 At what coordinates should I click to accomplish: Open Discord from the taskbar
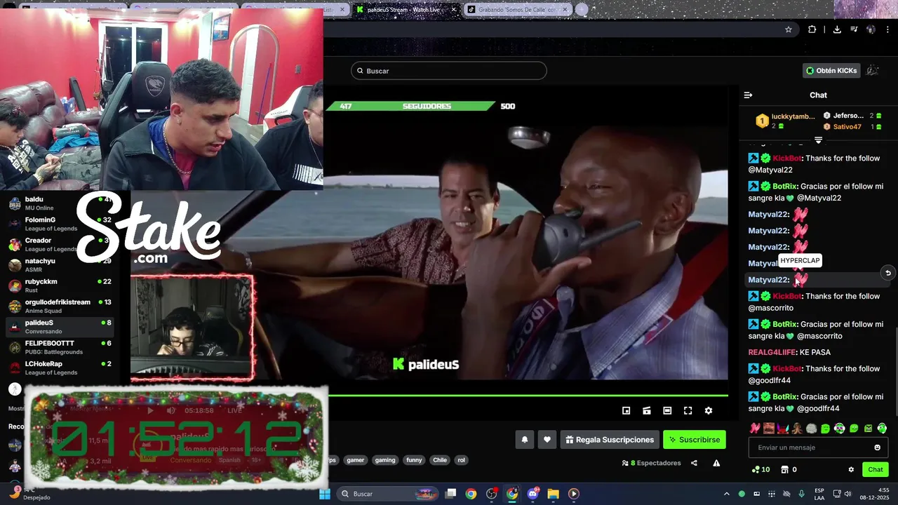tap(533, 494)
